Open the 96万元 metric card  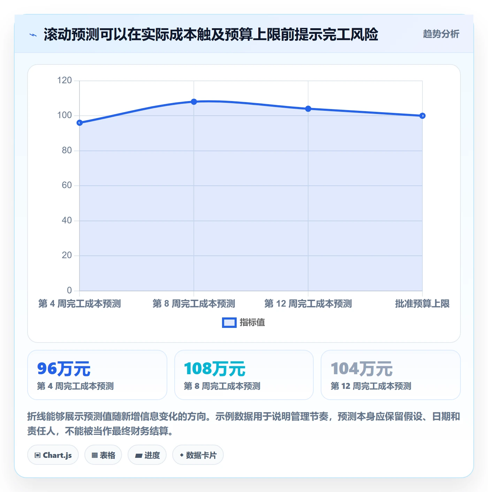click(97, 375)
